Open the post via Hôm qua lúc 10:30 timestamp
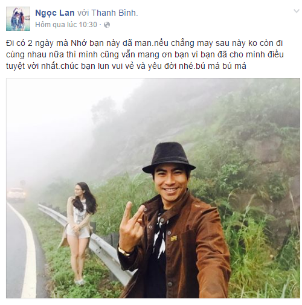The width and height of the screenshot is (302, 305). pyautogui.click(x=66, y=25)
